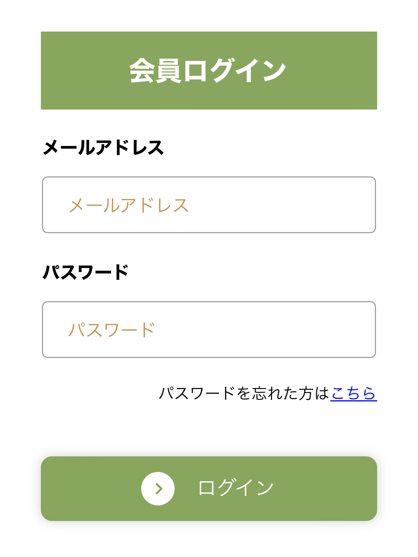Focus the パスワード input field
Viewport: 418px width, 557px height.
click(209, 330)
